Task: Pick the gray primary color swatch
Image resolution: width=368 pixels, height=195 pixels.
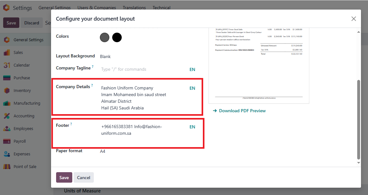Action: [105, 37]
